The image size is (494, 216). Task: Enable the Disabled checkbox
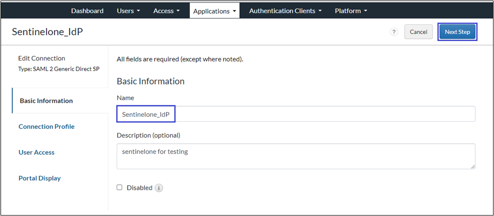[120, 187]
